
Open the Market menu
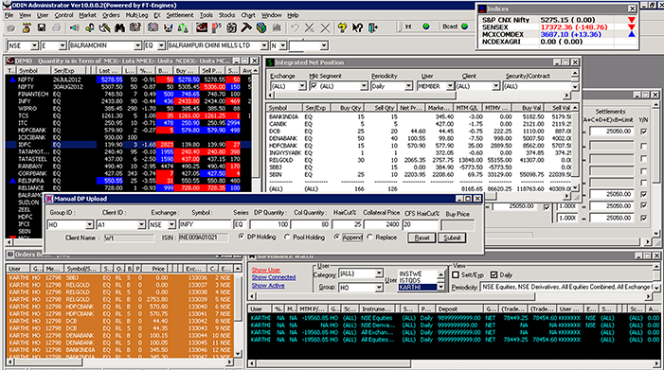pyautogui.click(x=87, y=15)
